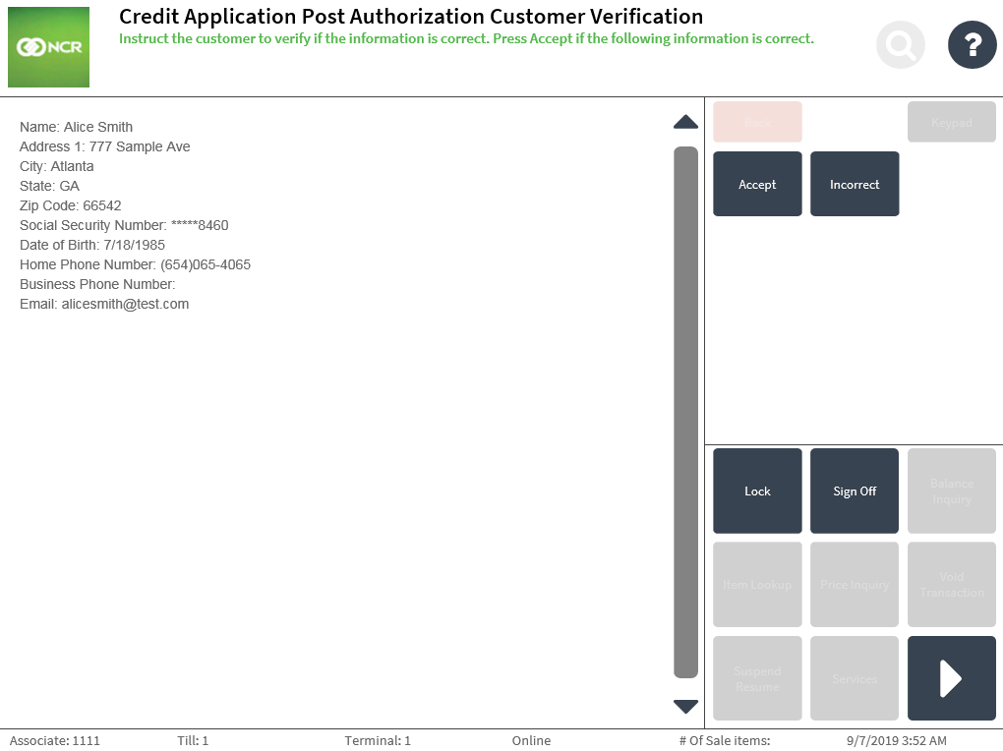Click the magnifying glass search icon
The height and width of the screenshot is (751, 1003).
pos(900,44)
